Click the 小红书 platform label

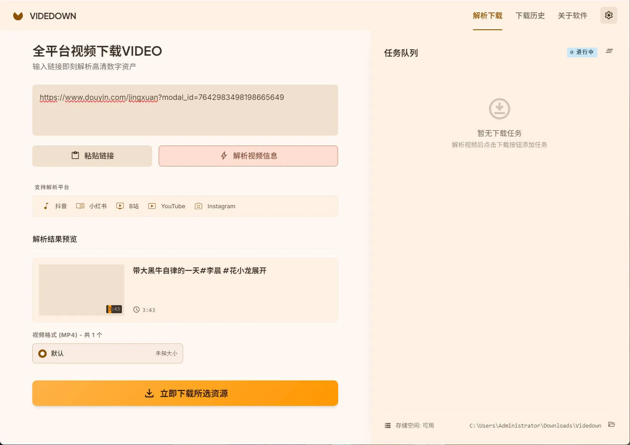click(x=98, y=206)
